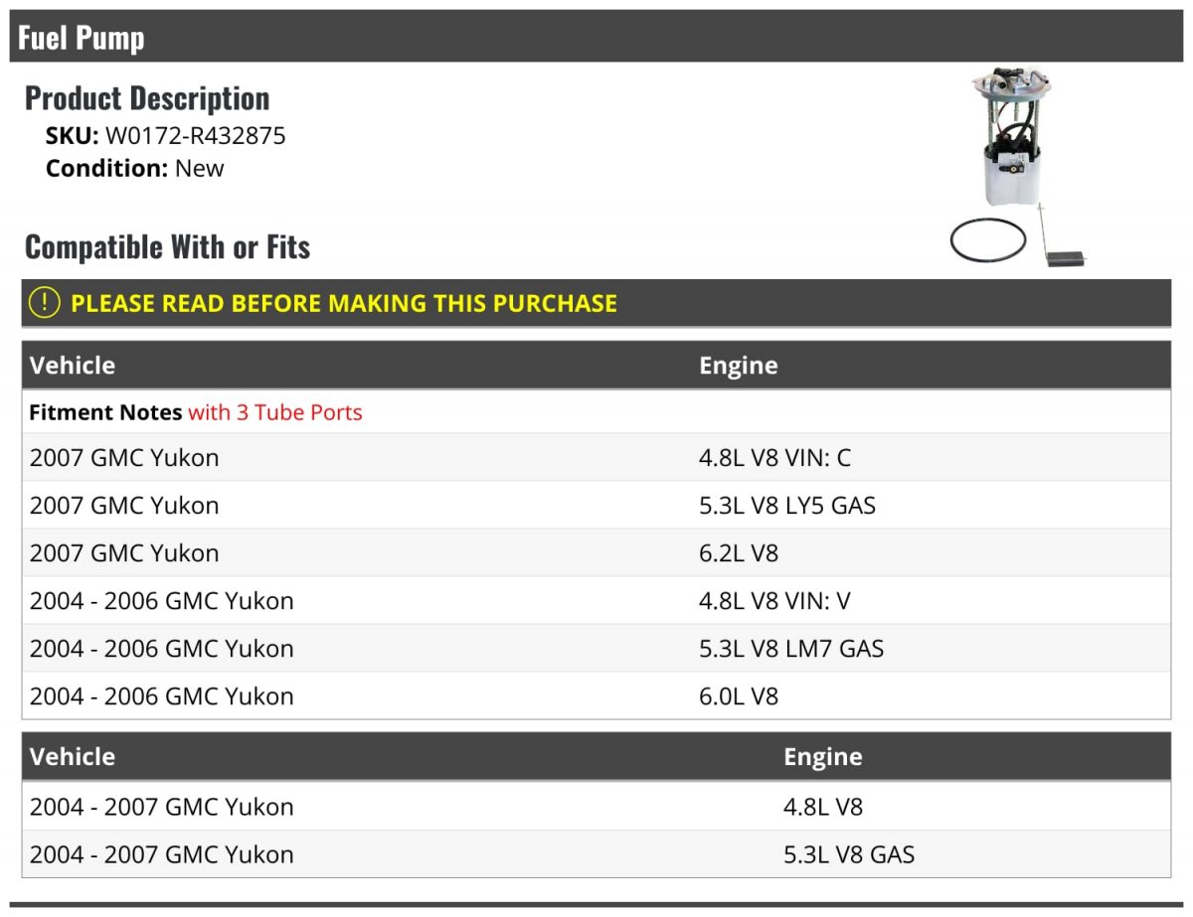The image size is (1193, 917).
Task: Click the SKU number W0172-R432875
Action: (x=195, y=136)
